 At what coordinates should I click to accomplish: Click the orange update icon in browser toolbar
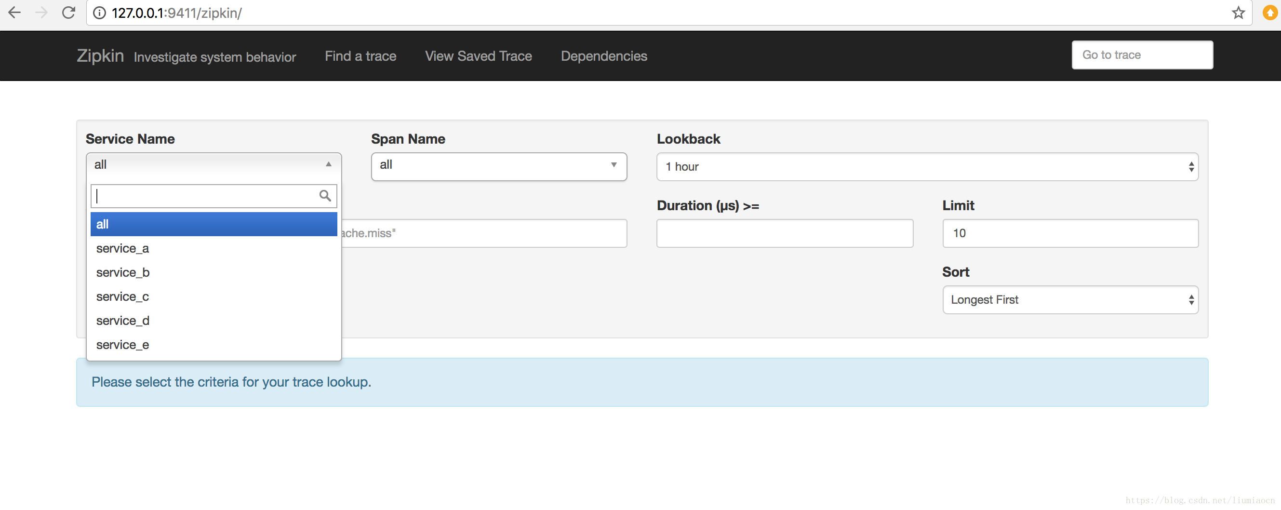1269,13
